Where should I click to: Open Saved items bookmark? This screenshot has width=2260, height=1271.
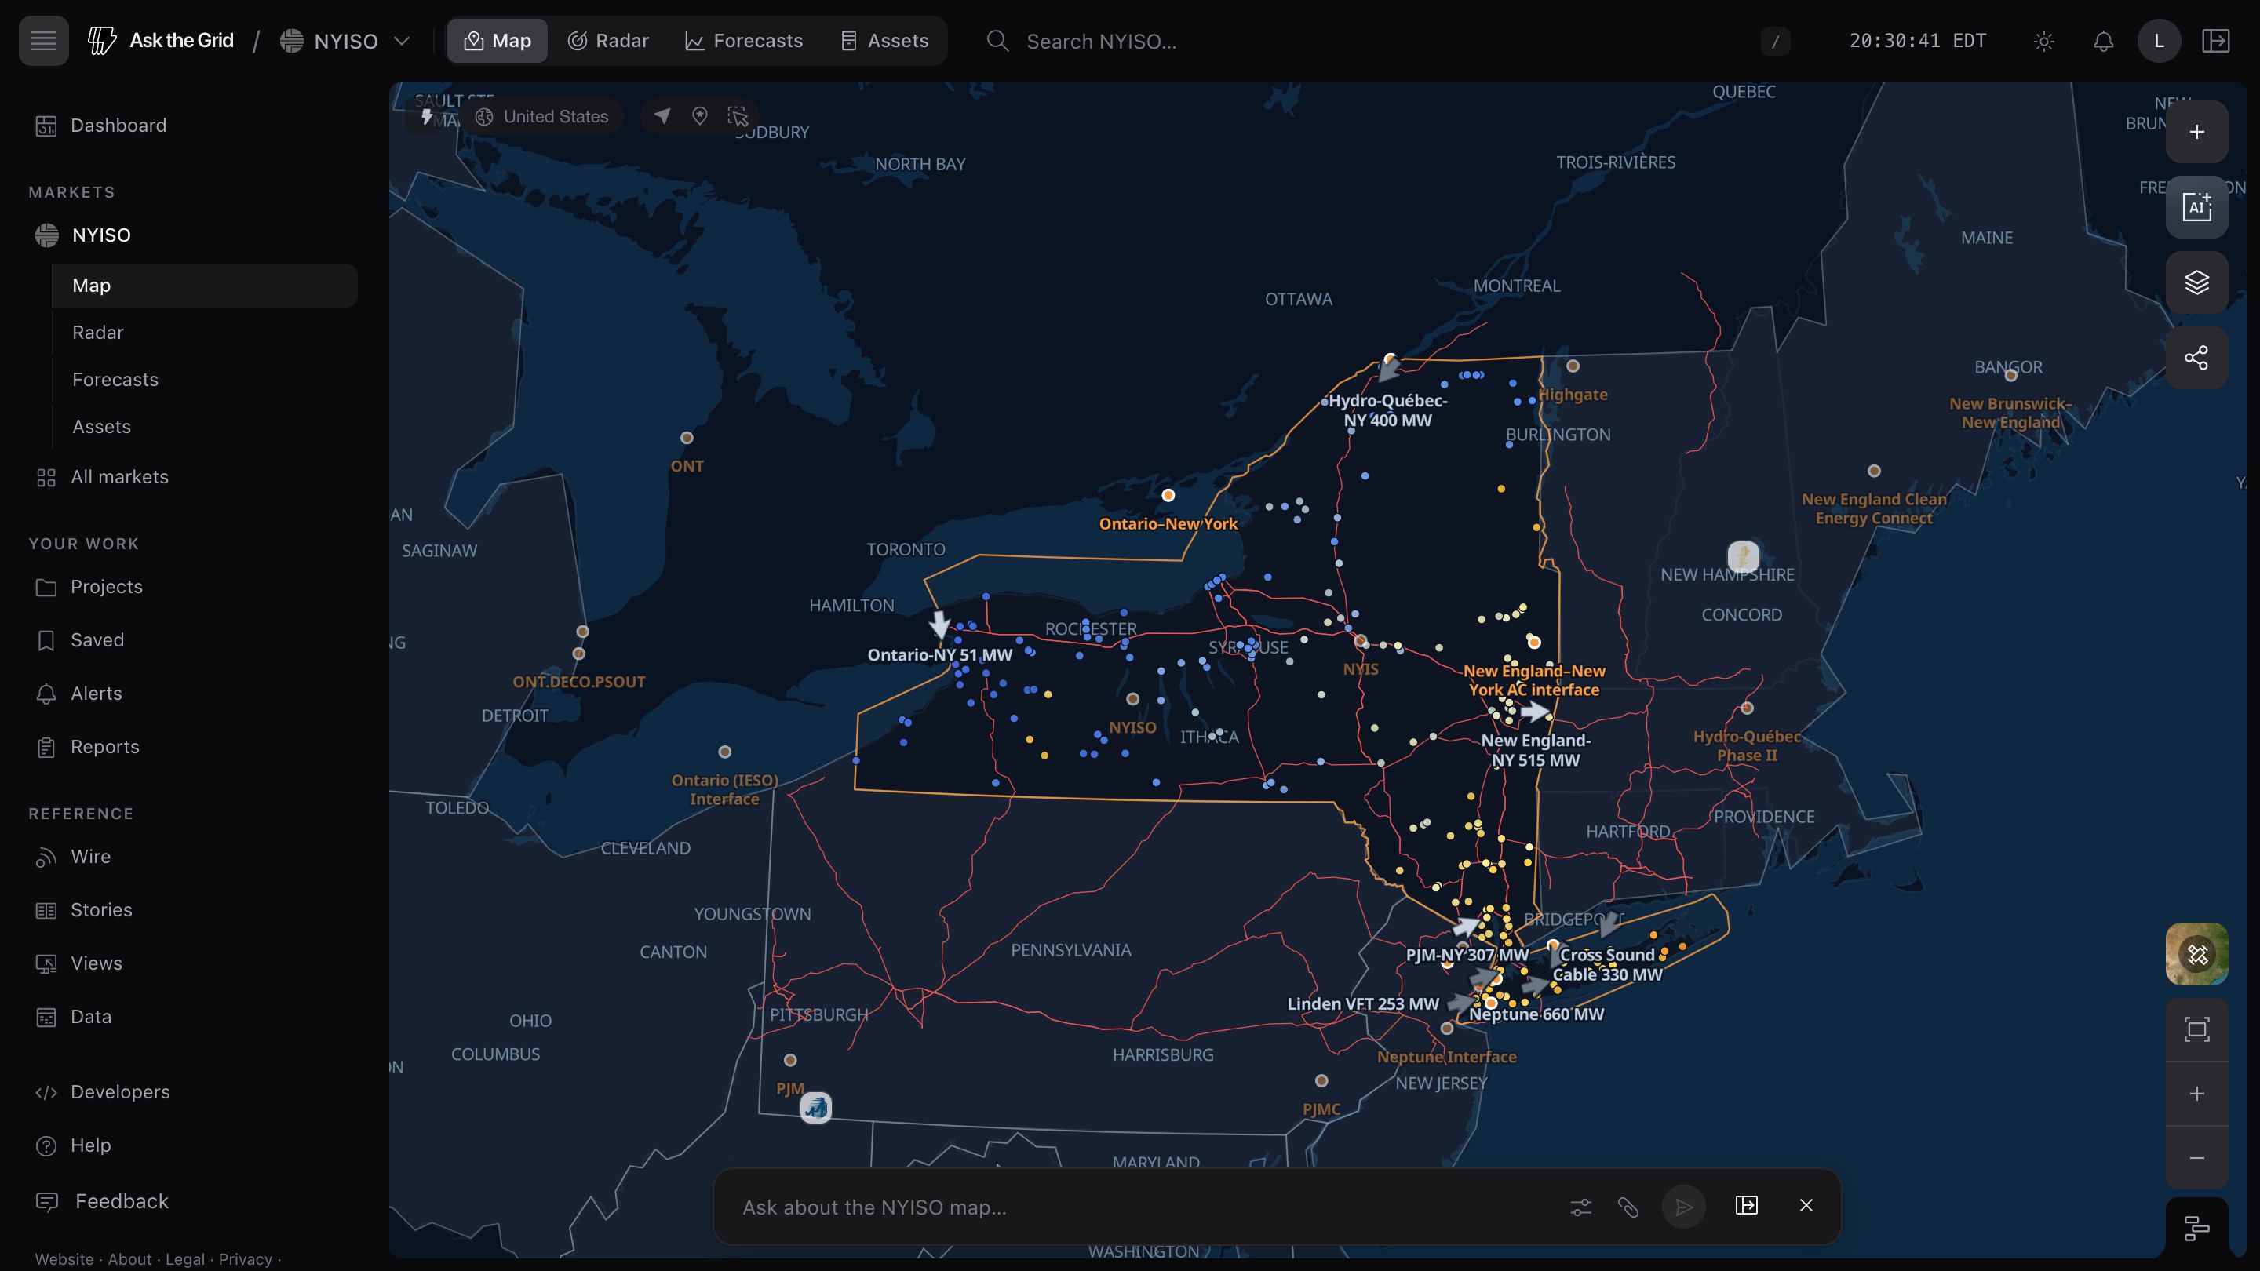pyautogui.click(x=193, y=640)
